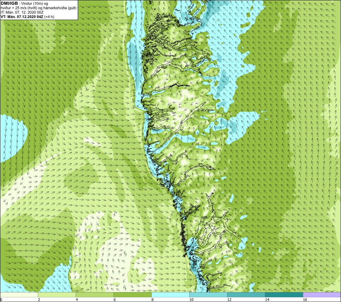The height and width of the screenshot is (302, 341).
Task: Click the scale label '8'
Action: [x=152, y=300]
